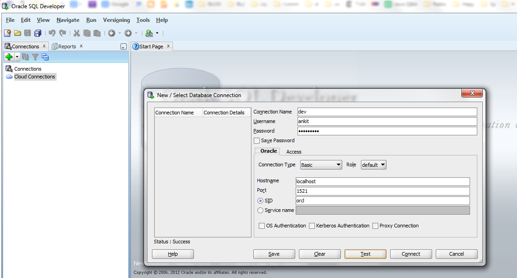517x278 pixels.
Task: Open the View menu
Action: pyautogui.click(x=43, y=20)
